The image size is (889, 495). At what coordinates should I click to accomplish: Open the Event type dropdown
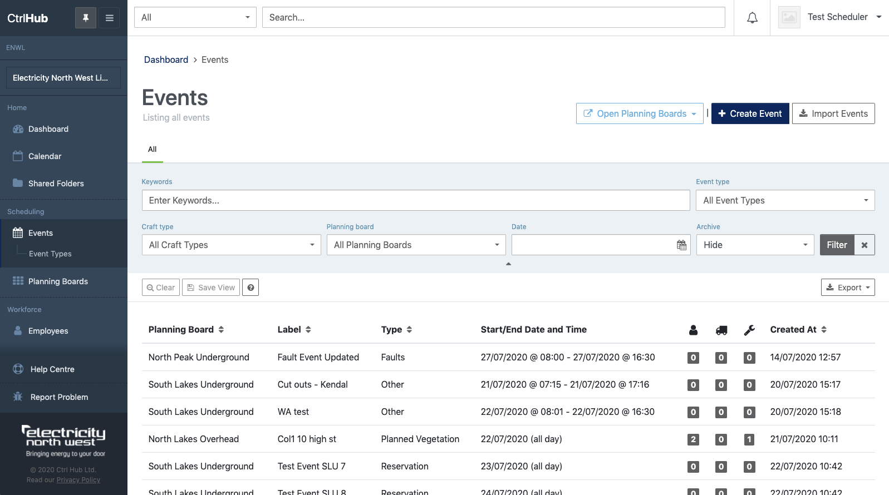tap(785, 201)
